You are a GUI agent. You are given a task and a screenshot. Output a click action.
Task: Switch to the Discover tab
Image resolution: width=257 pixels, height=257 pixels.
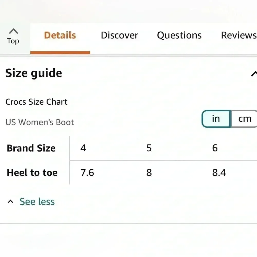(x=120, y=35)
